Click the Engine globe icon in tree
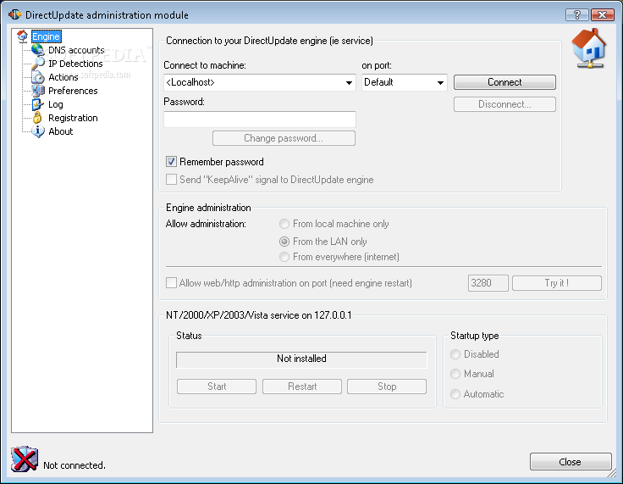Screen dimensions: 623x484 [x=23, y=36]
